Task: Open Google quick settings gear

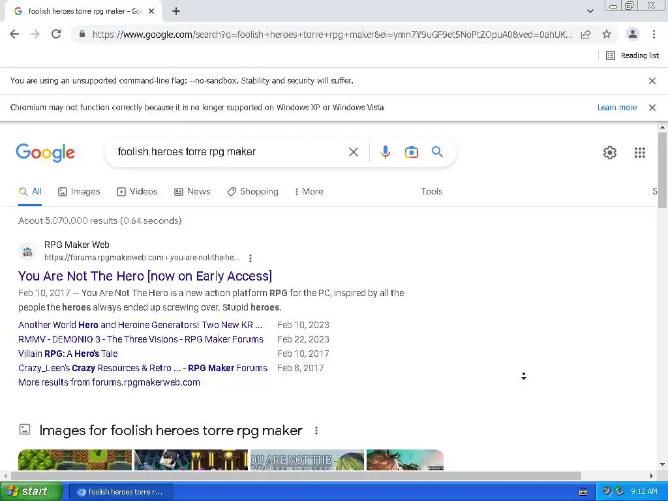Action: tap(610, 153)
